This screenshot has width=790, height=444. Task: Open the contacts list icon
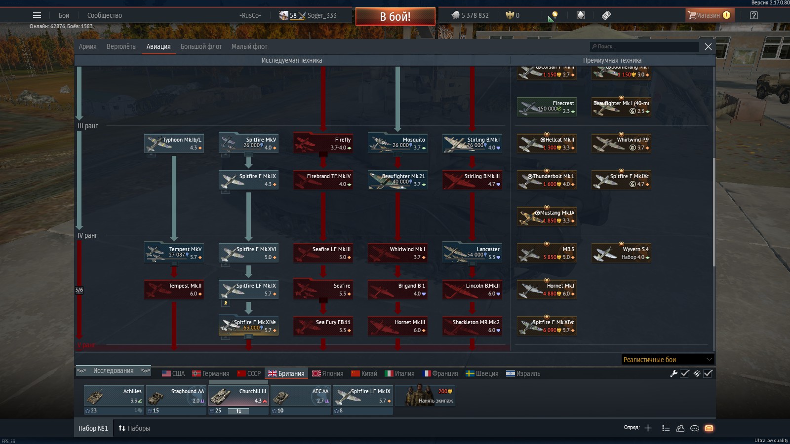click(666, 428)
